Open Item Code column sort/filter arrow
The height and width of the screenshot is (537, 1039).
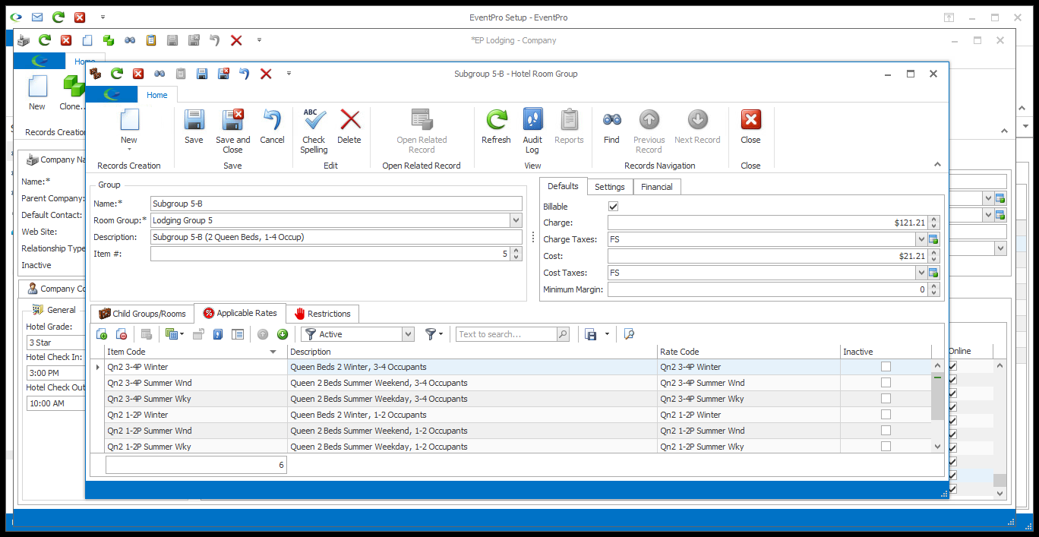click(x=273, y=352)
